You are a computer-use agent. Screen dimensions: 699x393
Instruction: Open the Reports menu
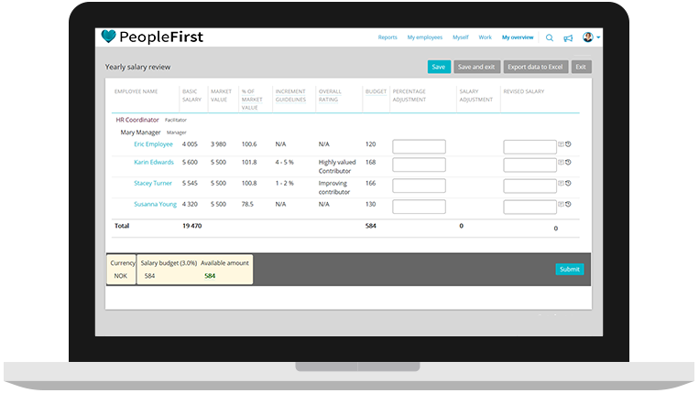[x=388, y=37]
